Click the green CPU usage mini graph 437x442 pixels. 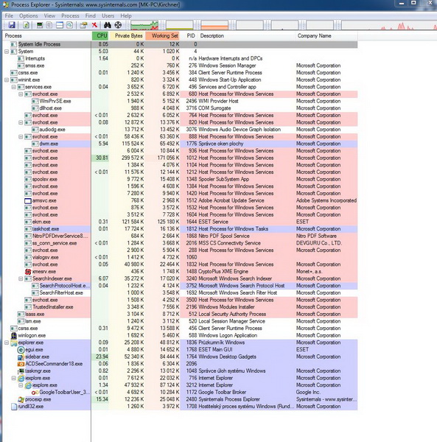(144, 25)
